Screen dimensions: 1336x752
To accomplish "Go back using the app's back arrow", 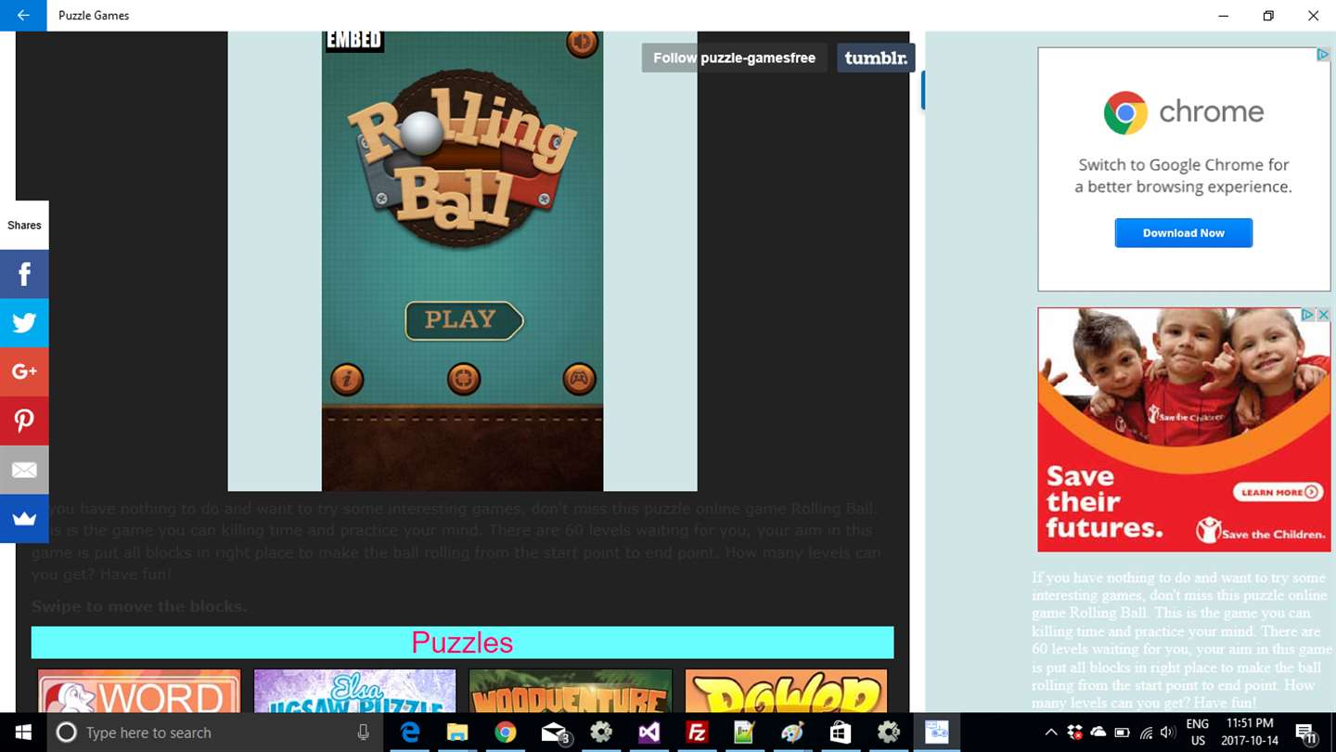I will coord(23,16).
